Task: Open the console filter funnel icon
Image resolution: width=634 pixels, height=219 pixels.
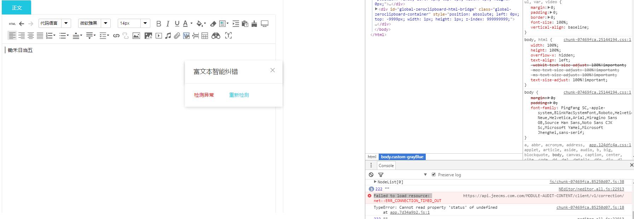Action: coord(381,174)
